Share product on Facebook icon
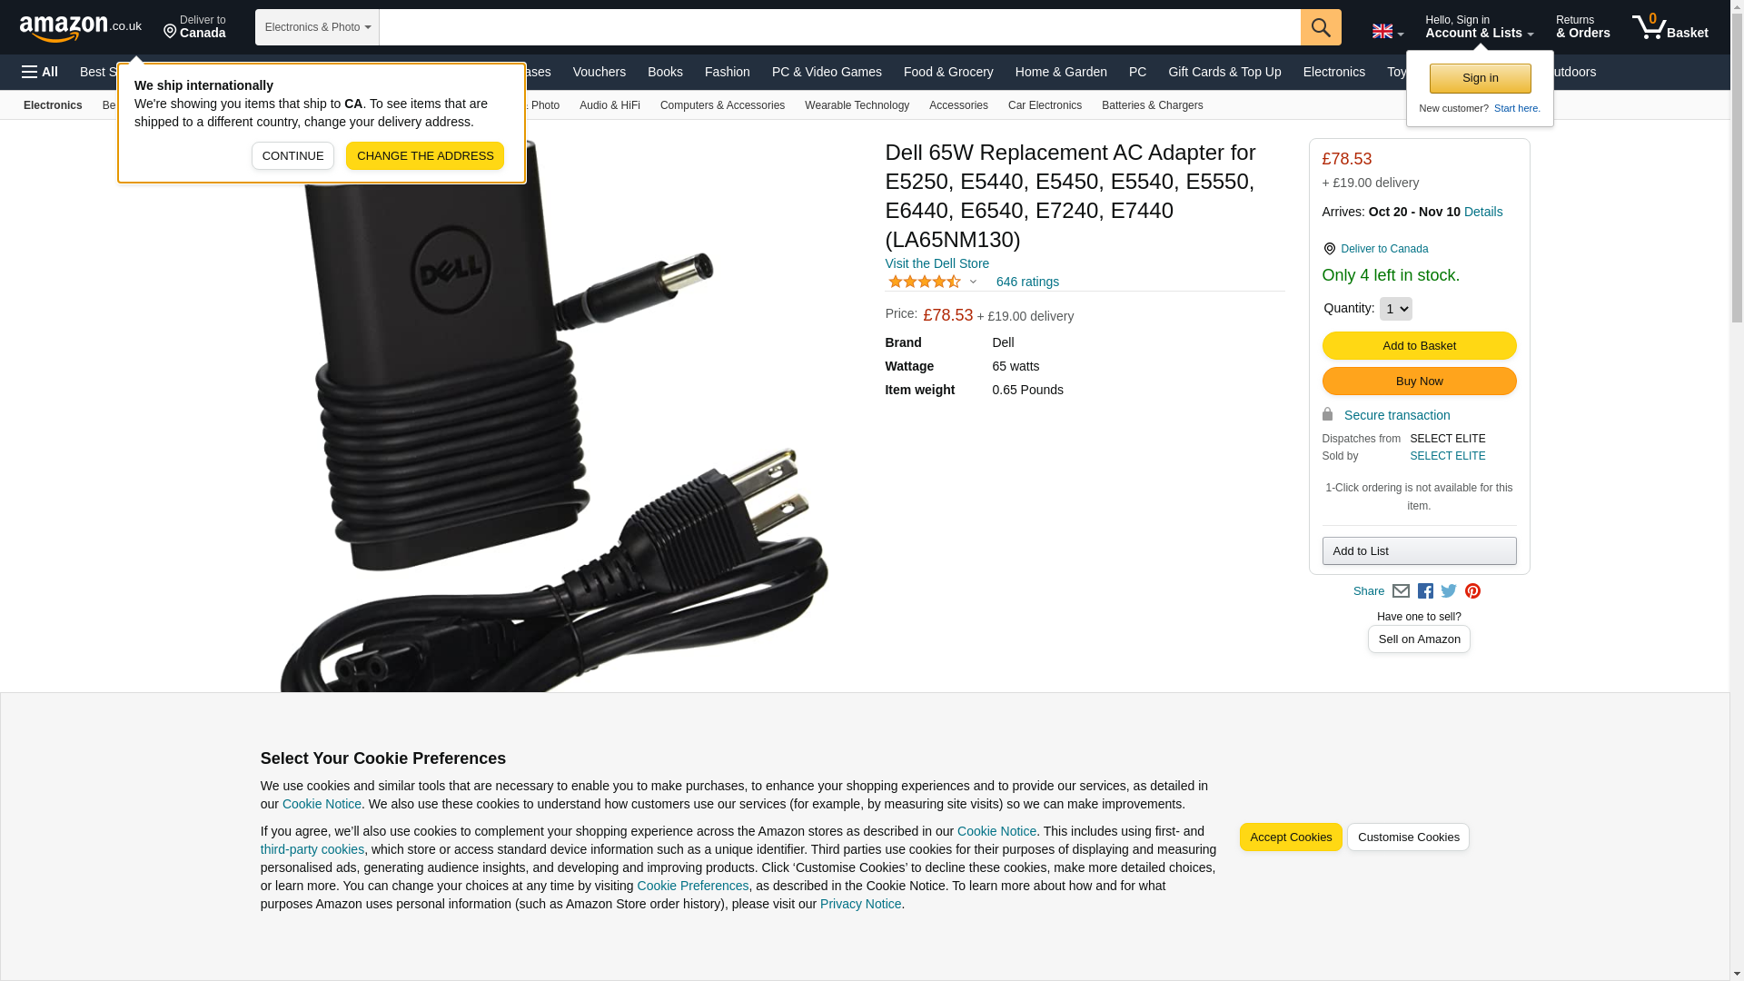Viewport: 1744px width, 981px height. pos(1425,591)
